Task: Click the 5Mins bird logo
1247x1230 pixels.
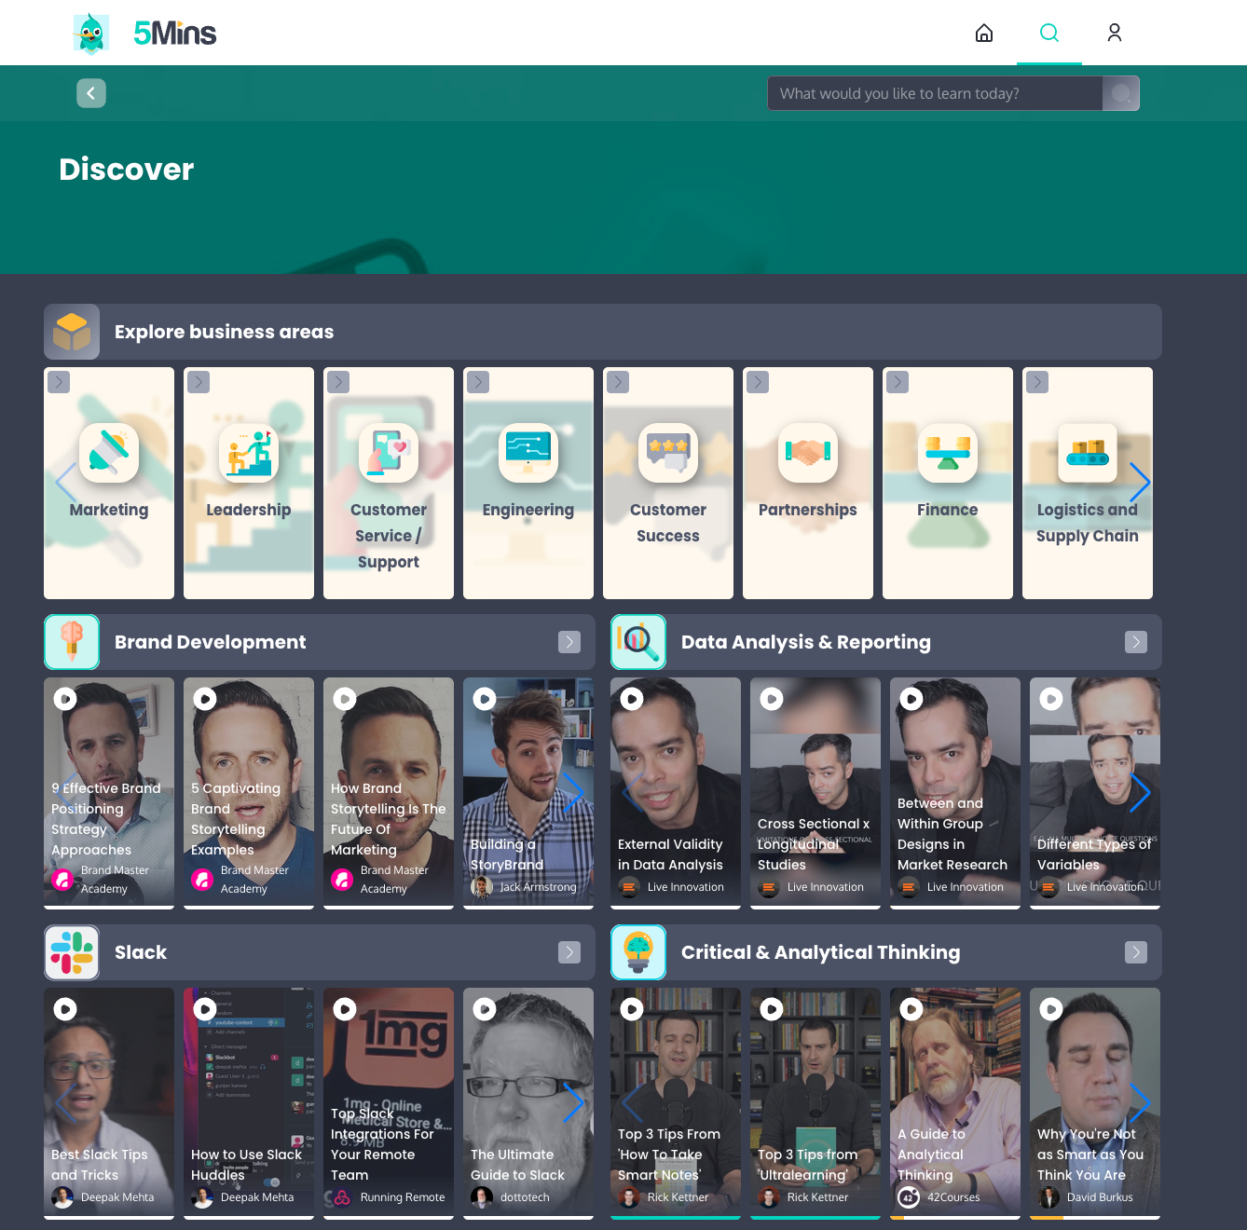Action: (91, 34)
